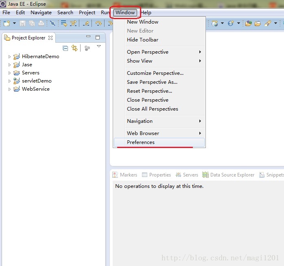This screenshot has height=266, width=284.
Task: Open the Open Perspective submenu
Action: click(x=159, y=52)
